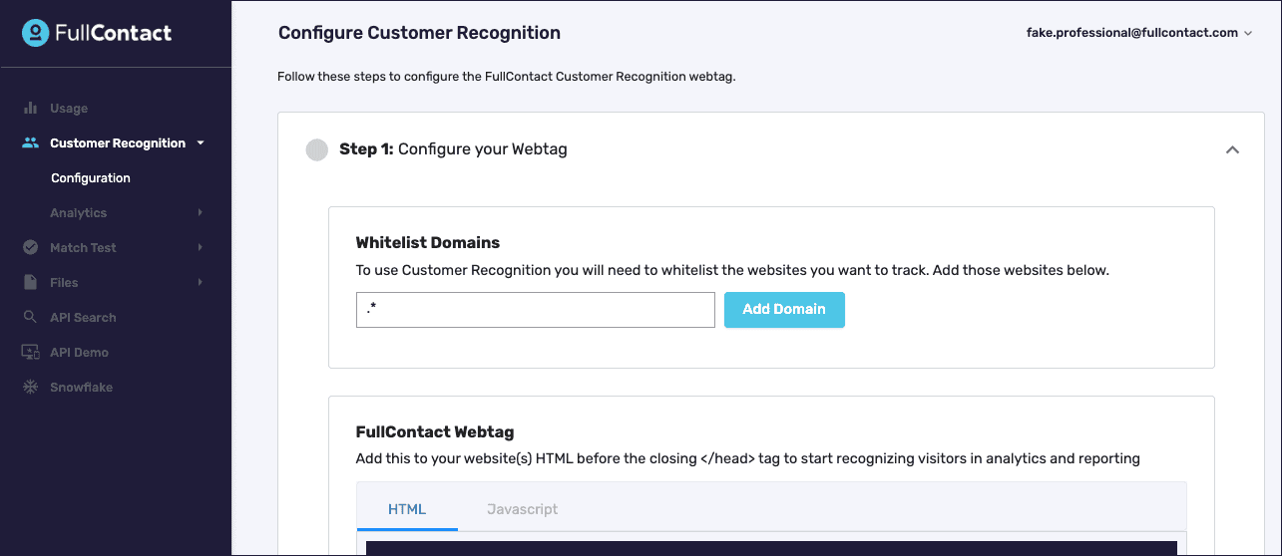Click the FullContact Webtag heading
The image size is (1282, 556).
pyautogui.click(x=435, y=432)
